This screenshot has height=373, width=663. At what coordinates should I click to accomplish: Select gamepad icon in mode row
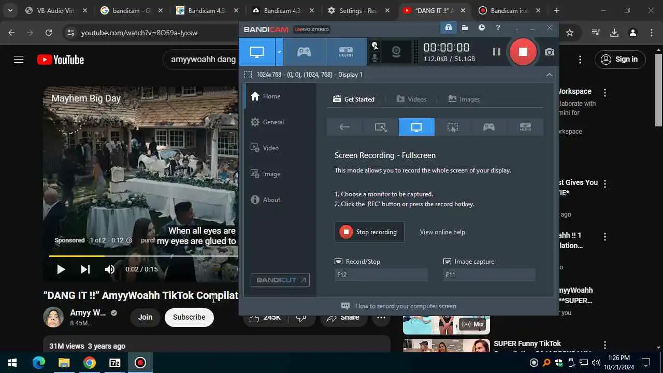point(489,127)
